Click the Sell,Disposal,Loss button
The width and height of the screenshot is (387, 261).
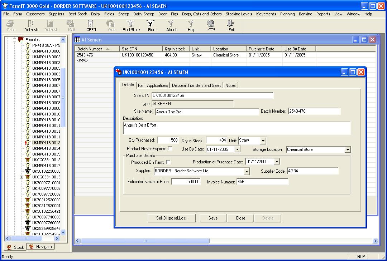(172, 218)
